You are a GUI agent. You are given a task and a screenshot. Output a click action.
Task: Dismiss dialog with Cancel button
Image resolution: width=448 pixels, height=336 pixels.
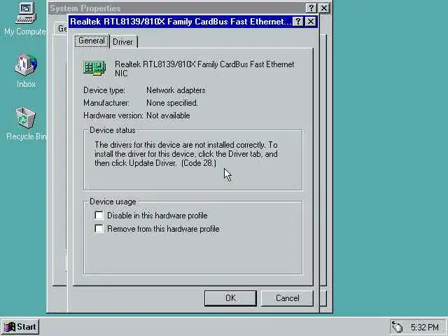[287, 298]
